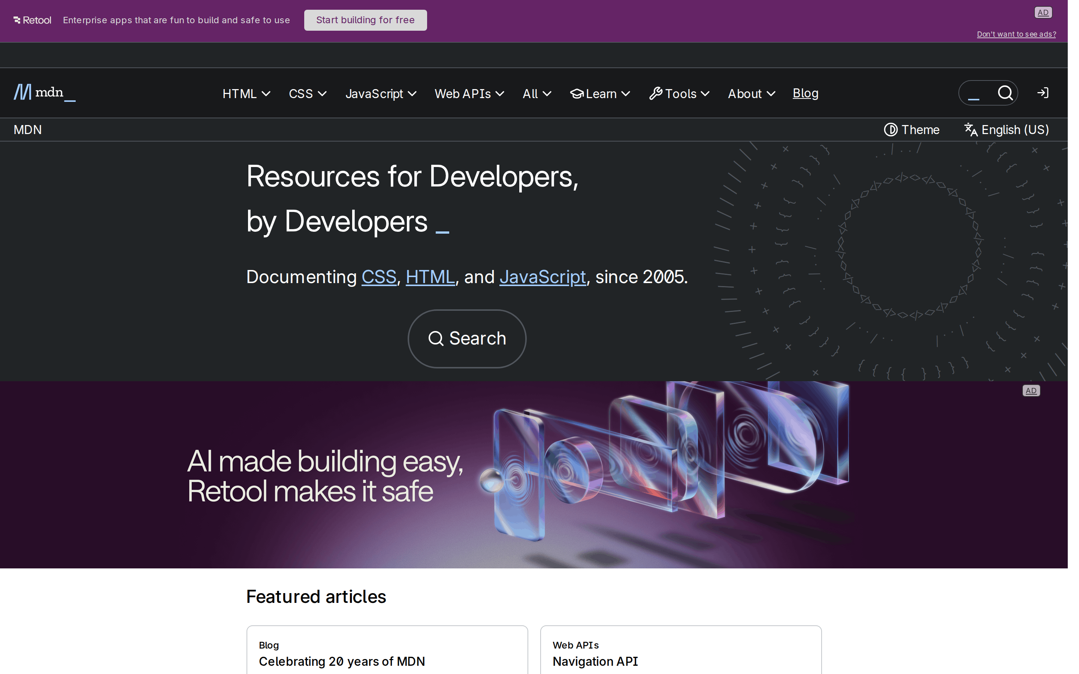The height and width of the screenshot is (674, 1079).
Task: Follow the HTML link in hero text
Action: pos(430,277)
